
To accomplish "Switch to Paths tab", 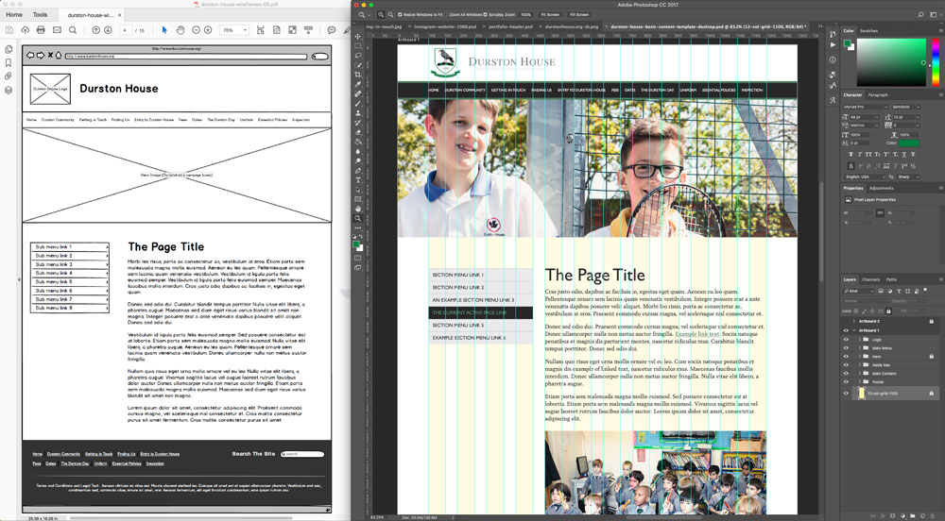I will click(x=891, y=279).
